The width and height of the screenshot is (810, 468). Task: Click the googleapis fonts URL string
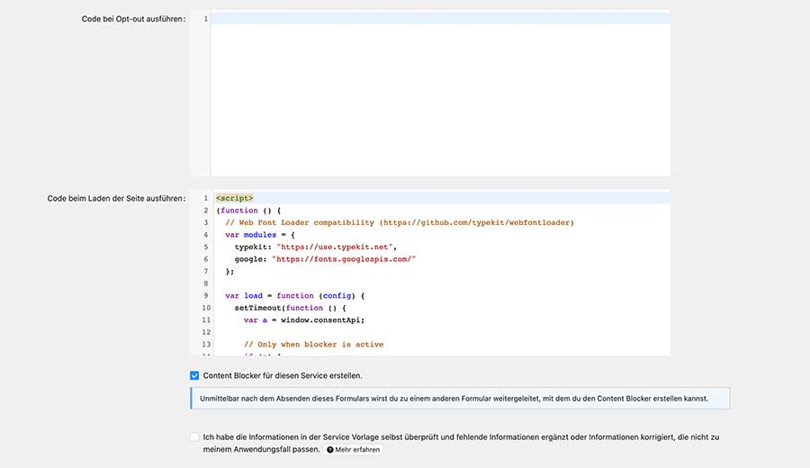(343, 259)
